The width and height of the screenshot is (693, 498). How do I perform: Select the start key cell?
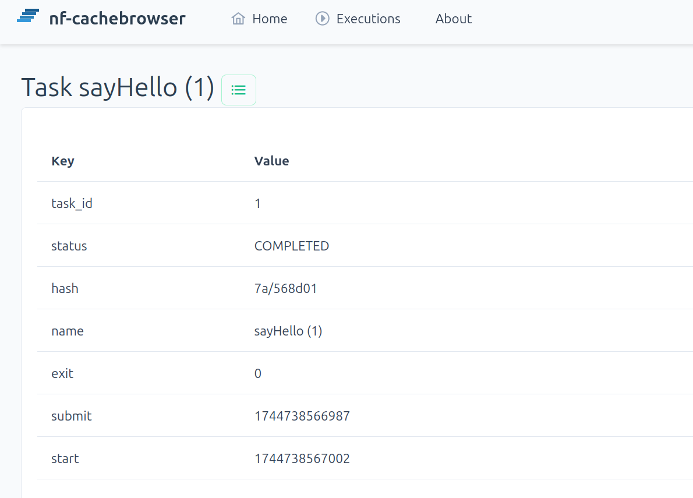[65, 458]
